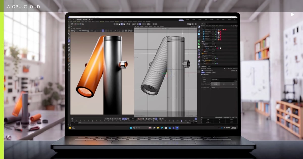Set Viewport Visibility to Off
Viewport: 303px width, 159px height.
click(233, 83)
